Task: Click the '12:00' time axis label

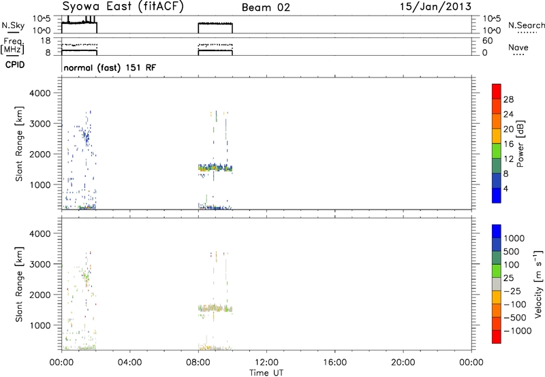Action: [266, 363]
